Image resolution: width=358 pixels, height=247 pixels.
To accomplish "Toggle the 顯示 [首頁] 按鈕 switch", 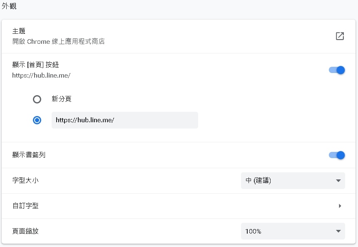I will coord(337,70).
